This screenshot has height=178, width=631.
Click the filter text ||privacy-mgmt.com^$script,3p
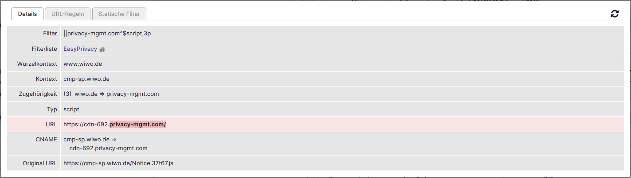click(110, 34)
